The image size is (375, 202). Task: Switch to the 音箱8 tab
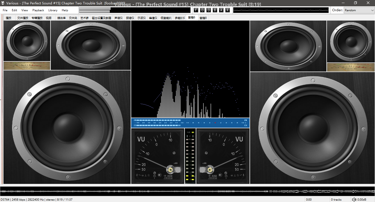coord(203,18)
